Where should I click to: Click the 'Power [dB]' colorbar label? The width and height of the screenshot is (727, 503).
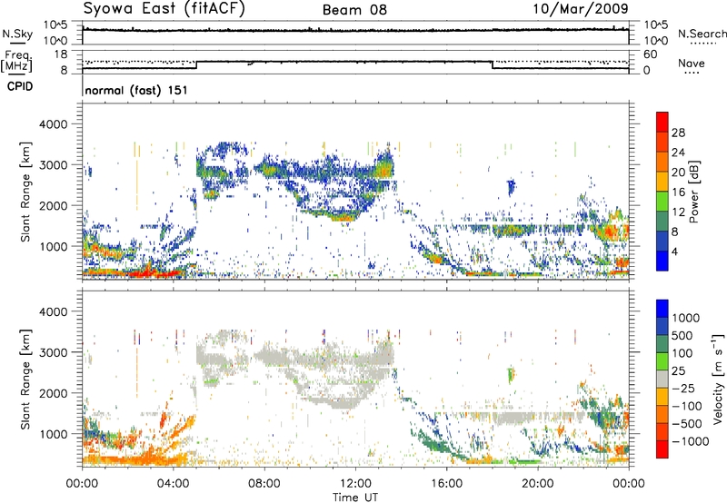pos(693,192)
